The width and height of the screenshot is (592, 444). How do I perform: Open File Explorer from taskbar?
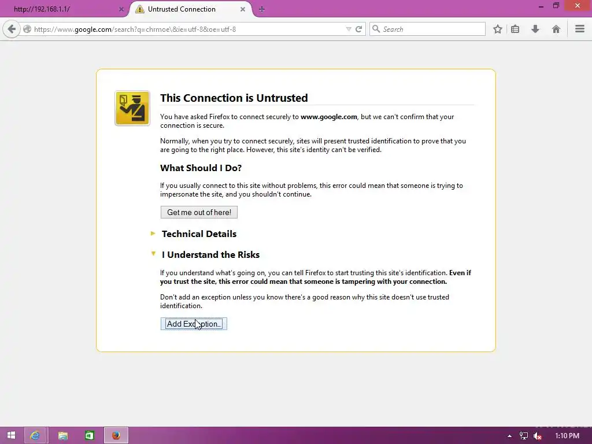62,435
